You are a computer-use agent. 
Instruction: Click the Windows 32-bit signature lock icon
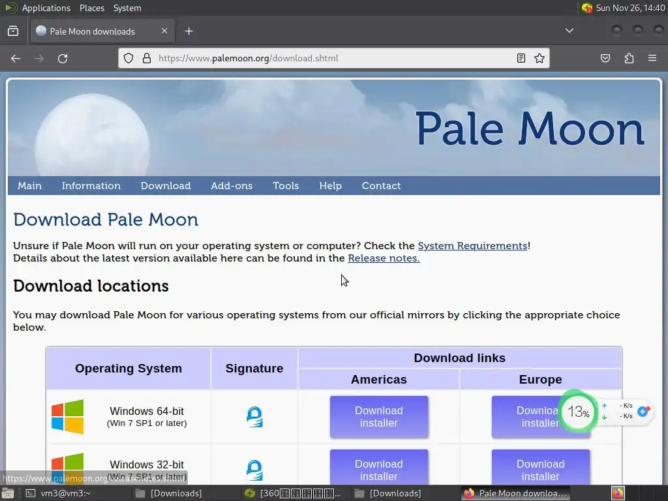click(x=254, y=470)
